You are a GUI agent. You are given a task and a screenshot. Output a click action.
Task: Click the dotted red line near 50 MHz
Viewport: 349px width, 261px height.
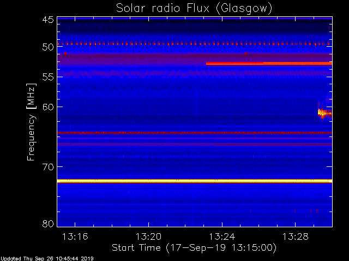point(195,43)
